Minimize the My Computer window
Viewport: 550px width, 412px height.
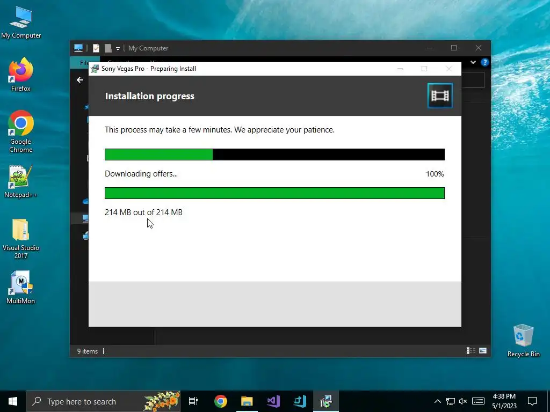click(x=430, y=48)
